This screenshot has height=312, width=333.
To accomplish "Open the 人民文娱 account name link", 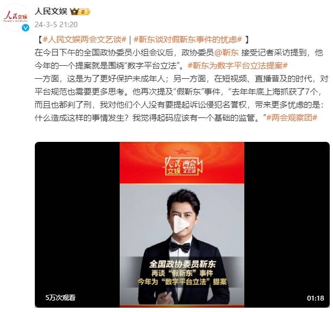I will tap(51, 11).
